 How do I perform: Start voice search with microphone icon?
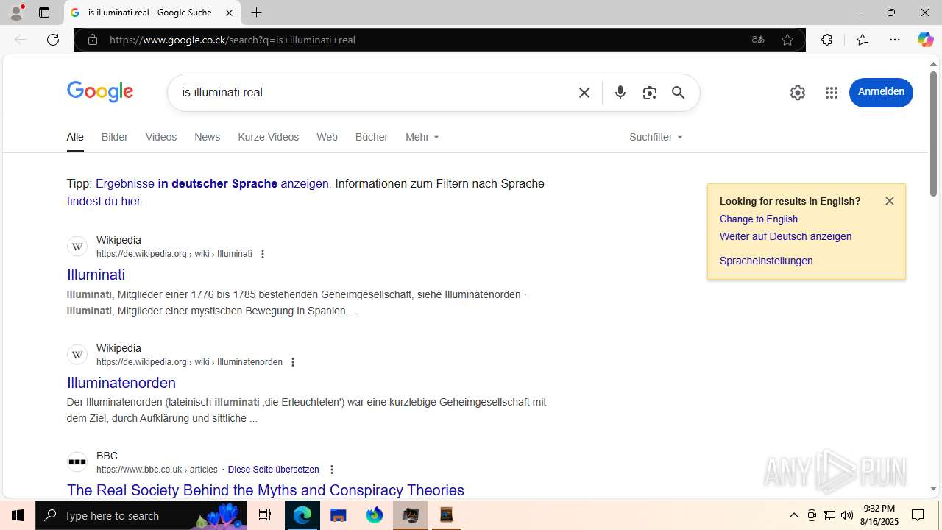click(620, 93)
